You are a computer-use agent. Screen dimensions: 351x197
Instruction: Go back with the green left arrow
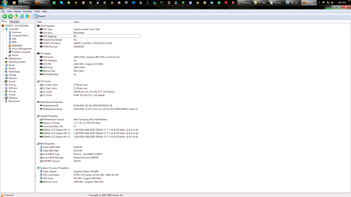pyautogui.click(x=4, y=16)
